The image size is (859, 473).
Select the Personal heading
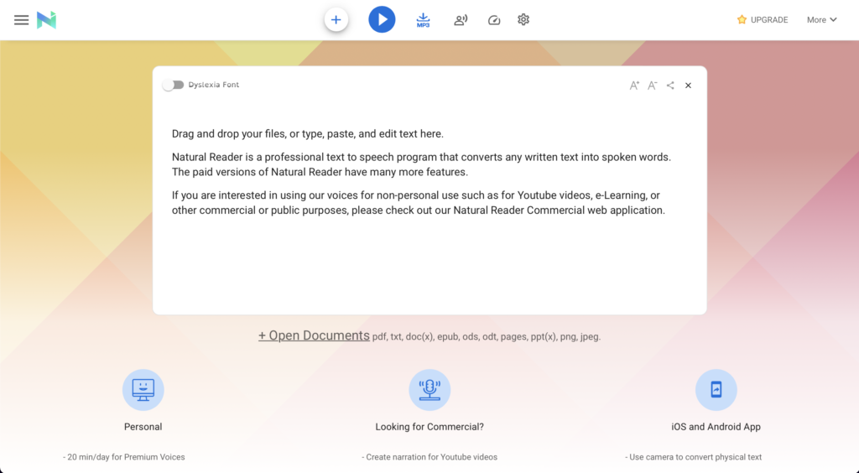(143, 427)
